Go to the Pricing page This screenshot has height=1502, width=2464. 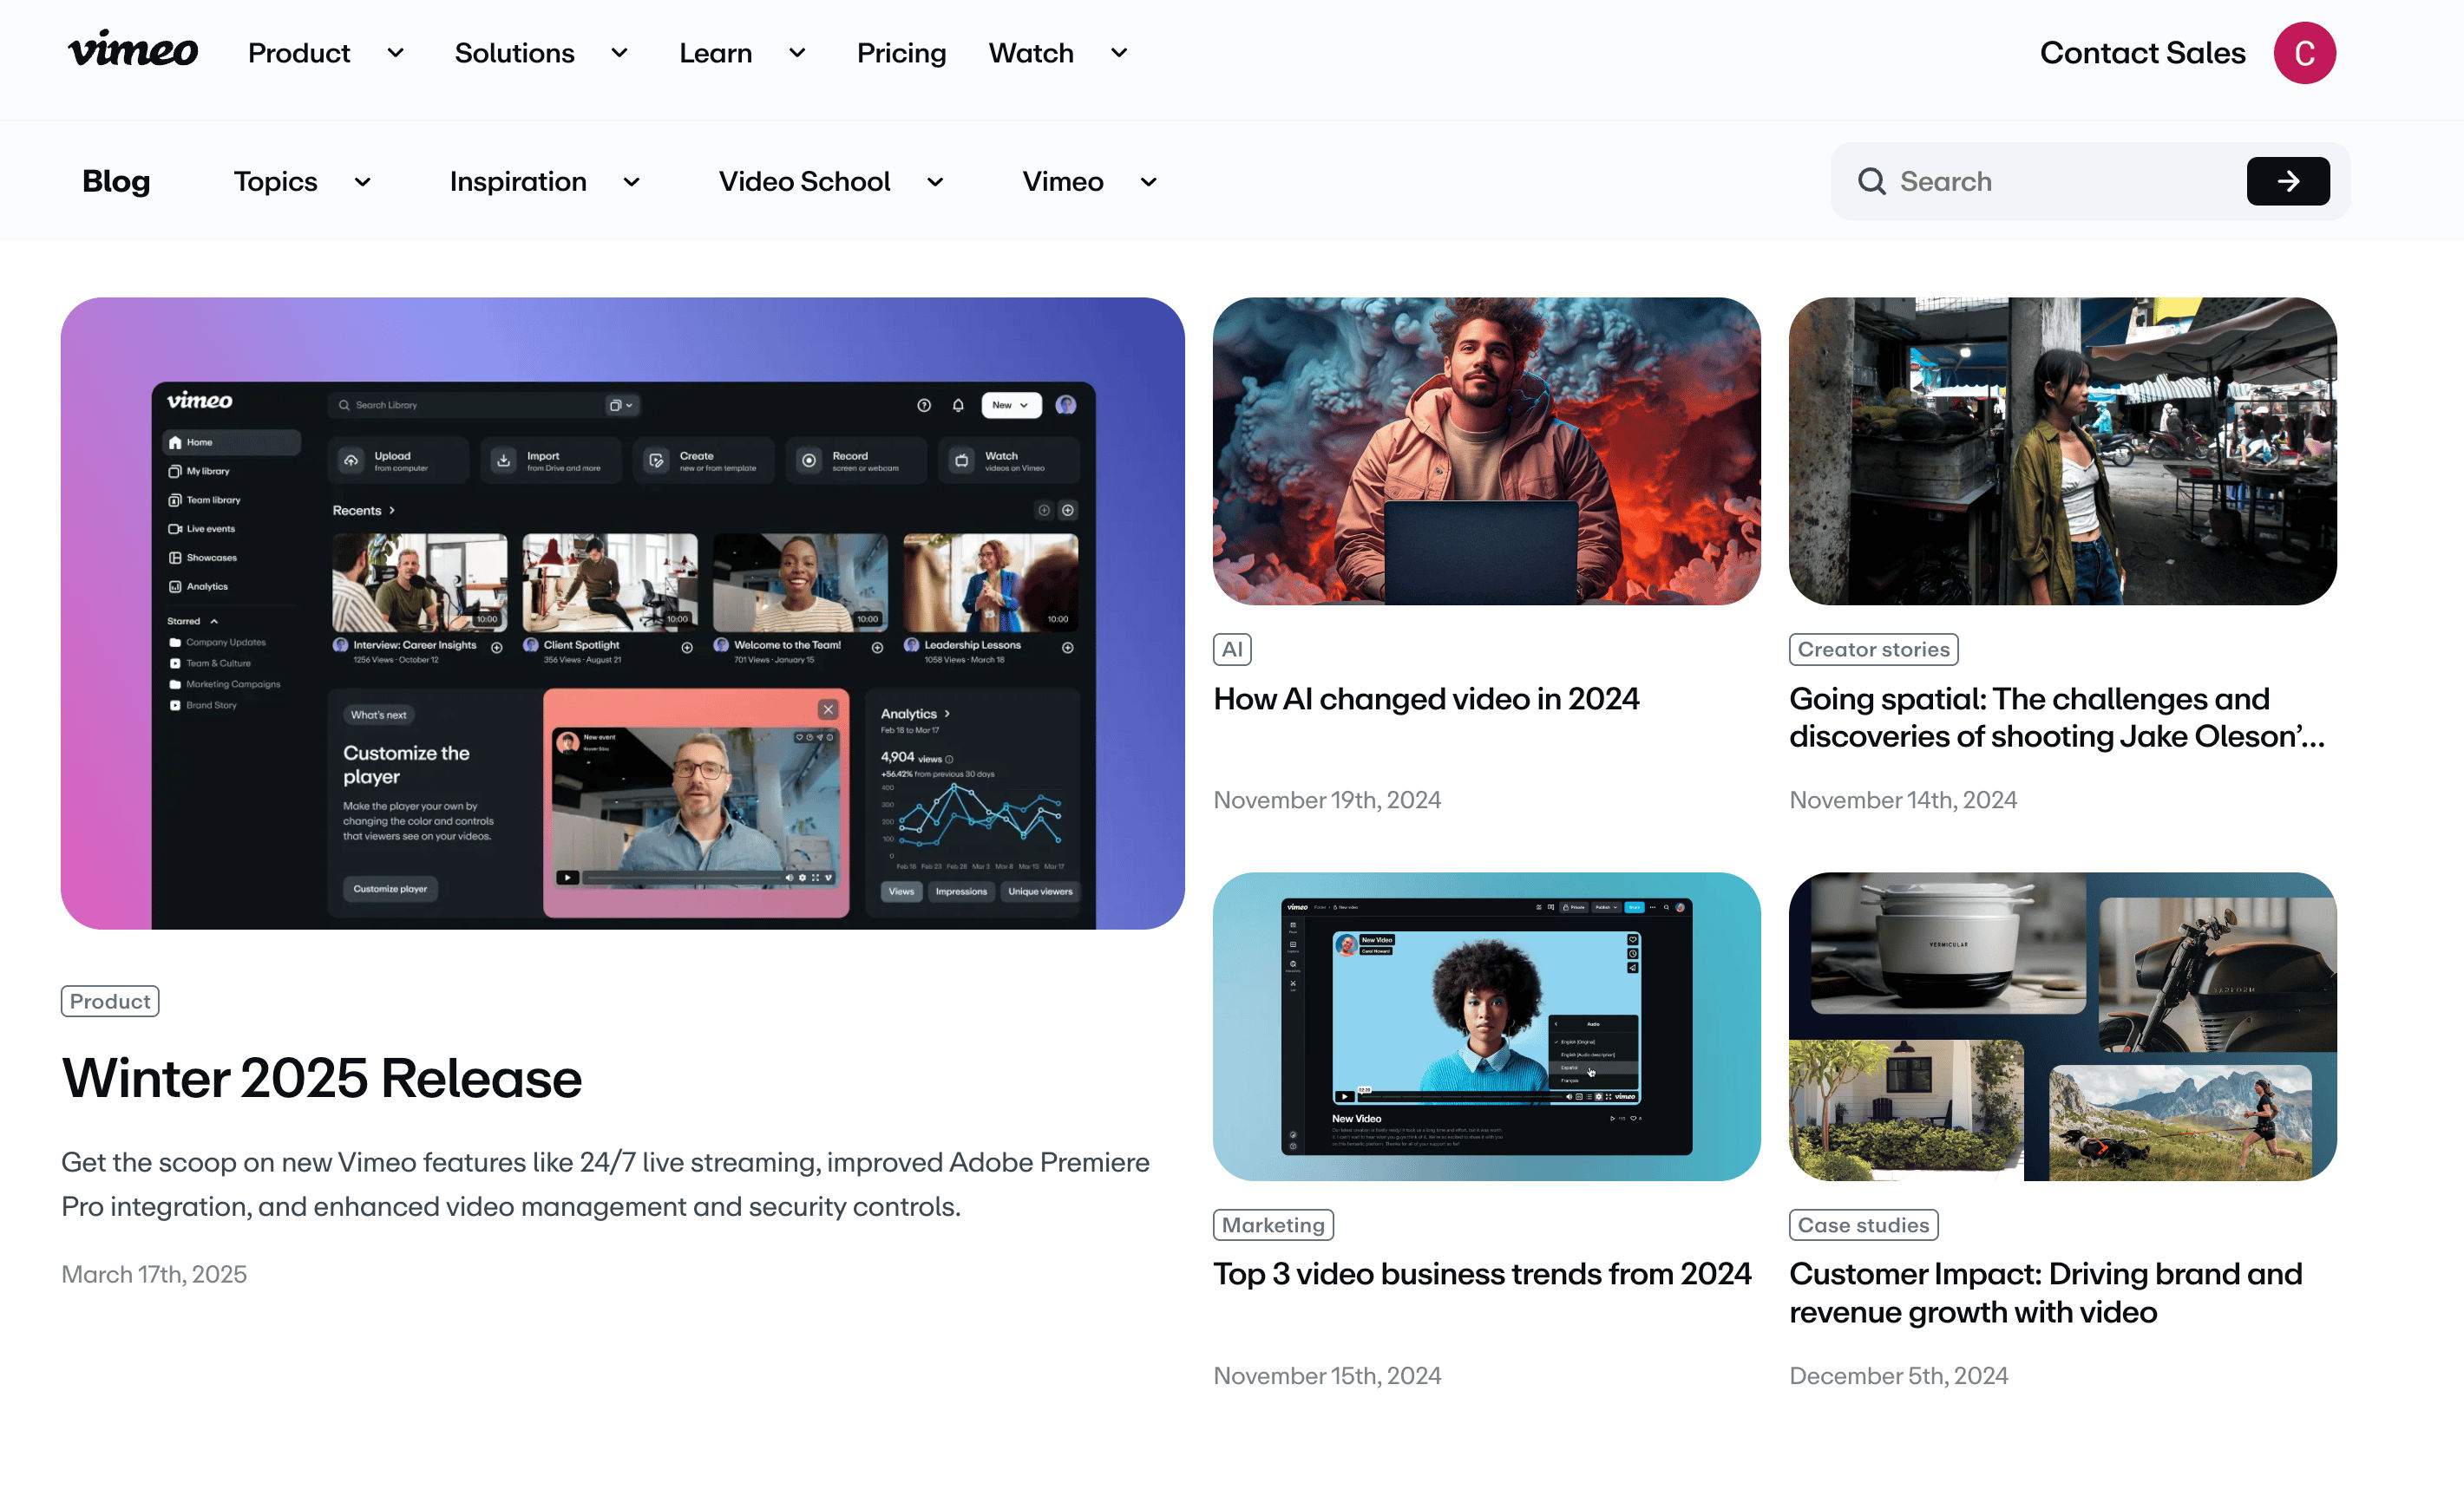pos(900,53)
